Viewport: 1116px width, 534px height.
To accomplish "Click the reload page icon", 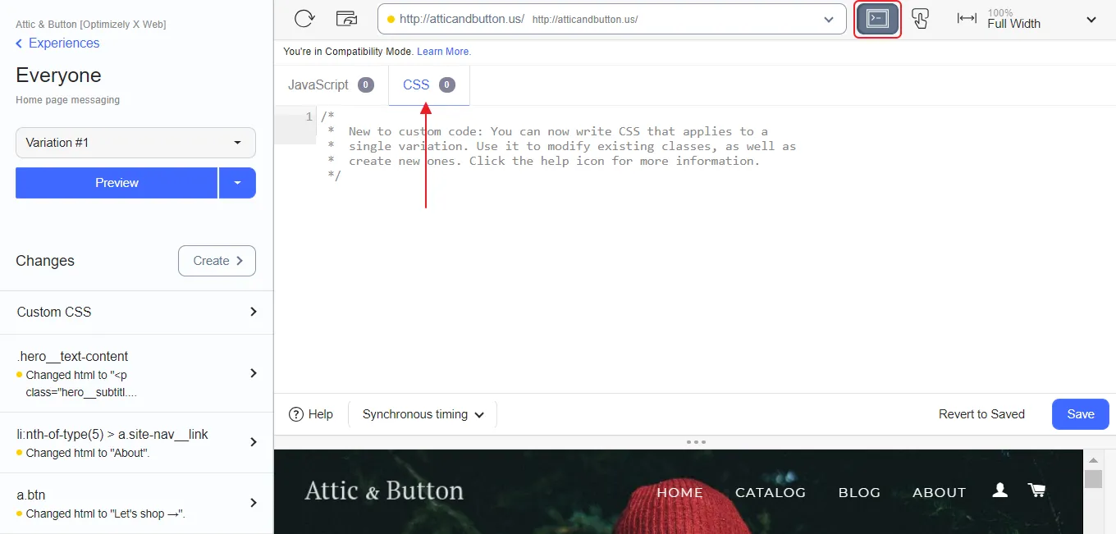I will 304,18.
